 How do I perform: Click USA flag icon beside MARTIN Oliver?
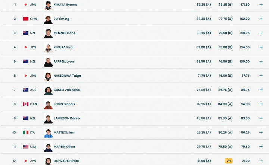(25, 146)
